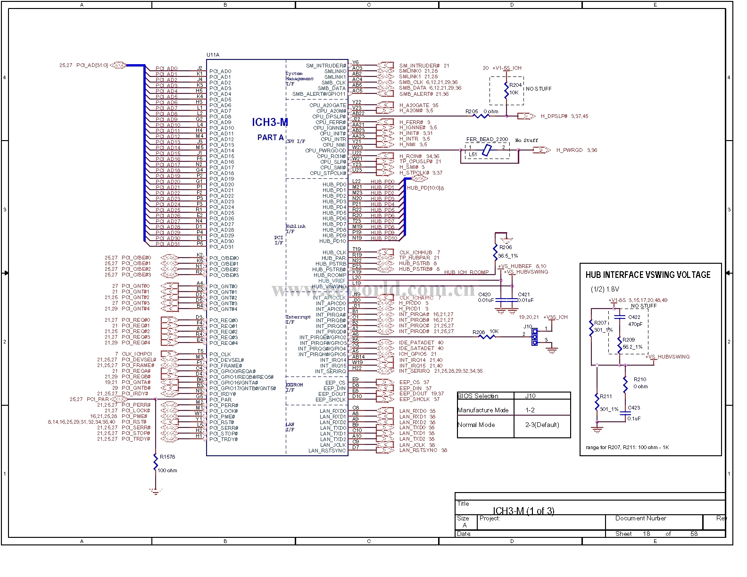Select the IDE_PATADET 40 net label

pos(421,343)
